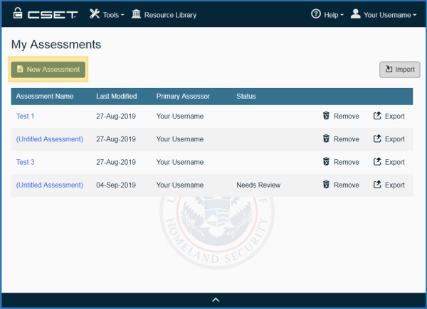Expand the Help dropdown

pyautogui.click(x=327, y=14)
